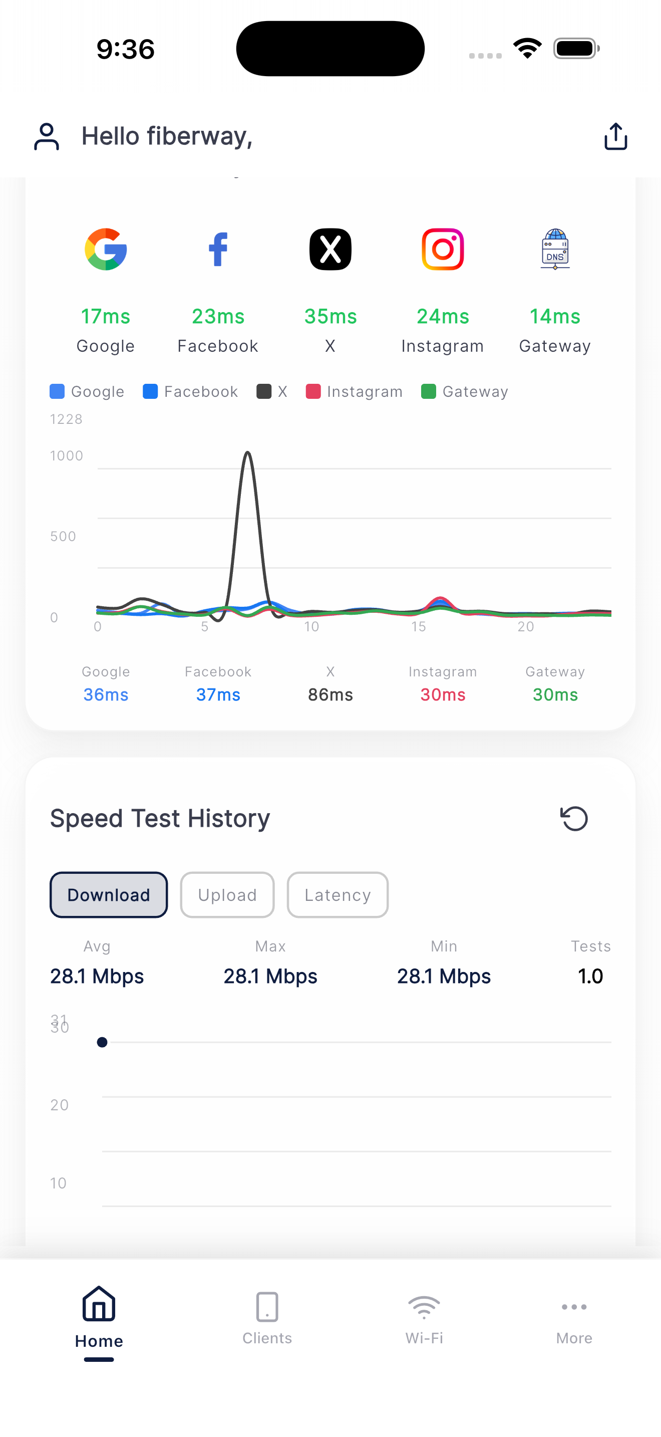Screen dimensions: 661x1437
Task: Tap the share icon in header
Action: coord(615,137)
